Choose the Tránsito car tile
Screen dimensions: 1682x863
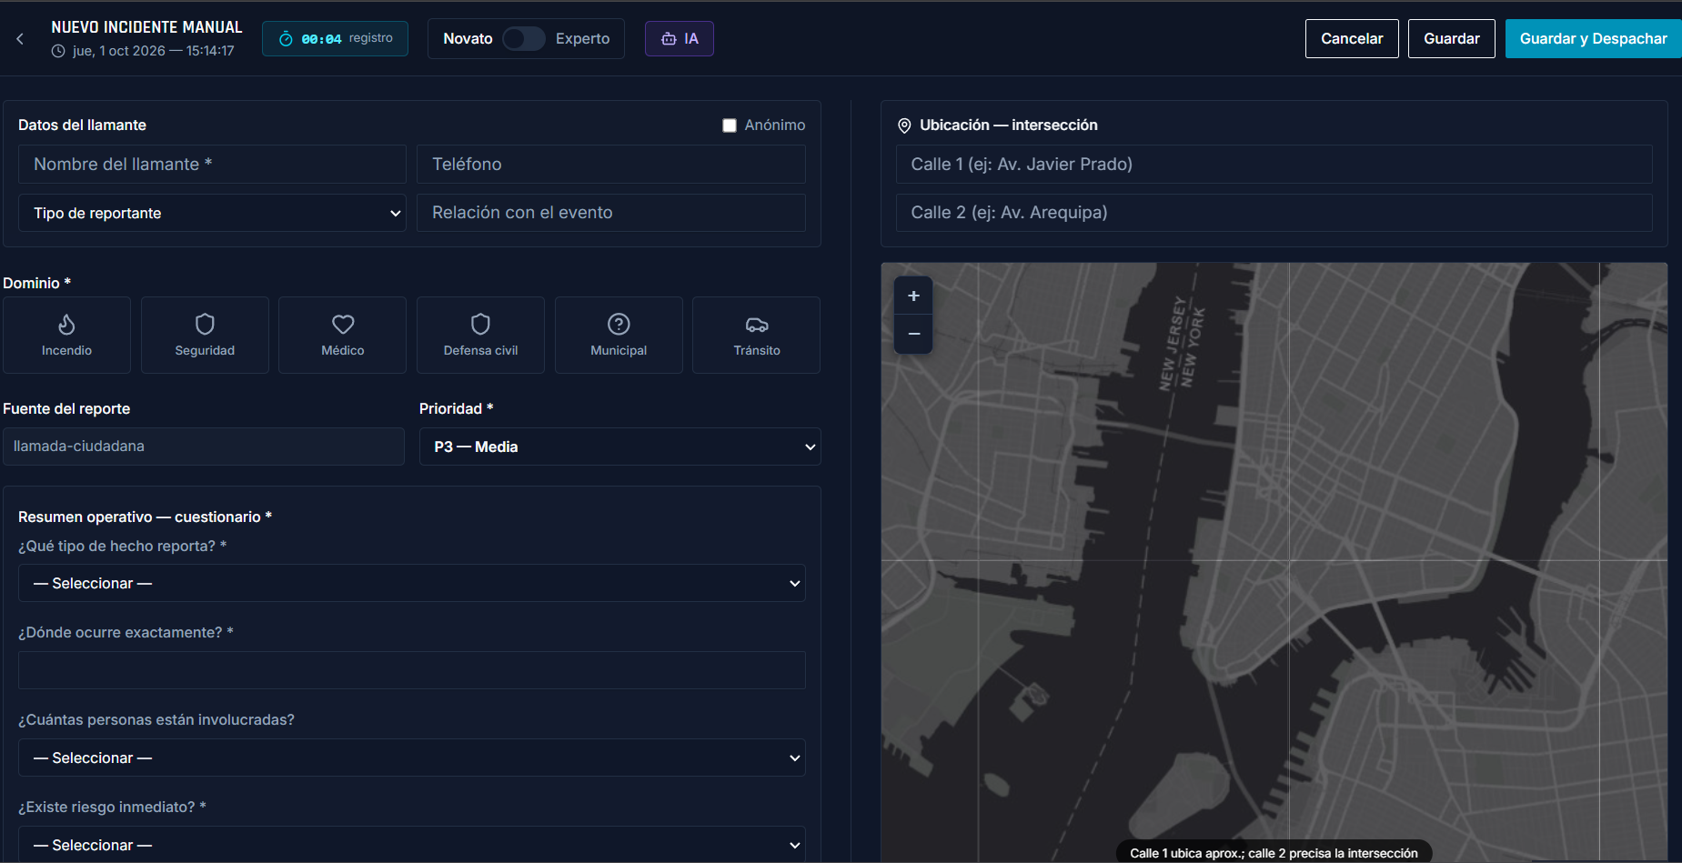click(x=757, y=335)
